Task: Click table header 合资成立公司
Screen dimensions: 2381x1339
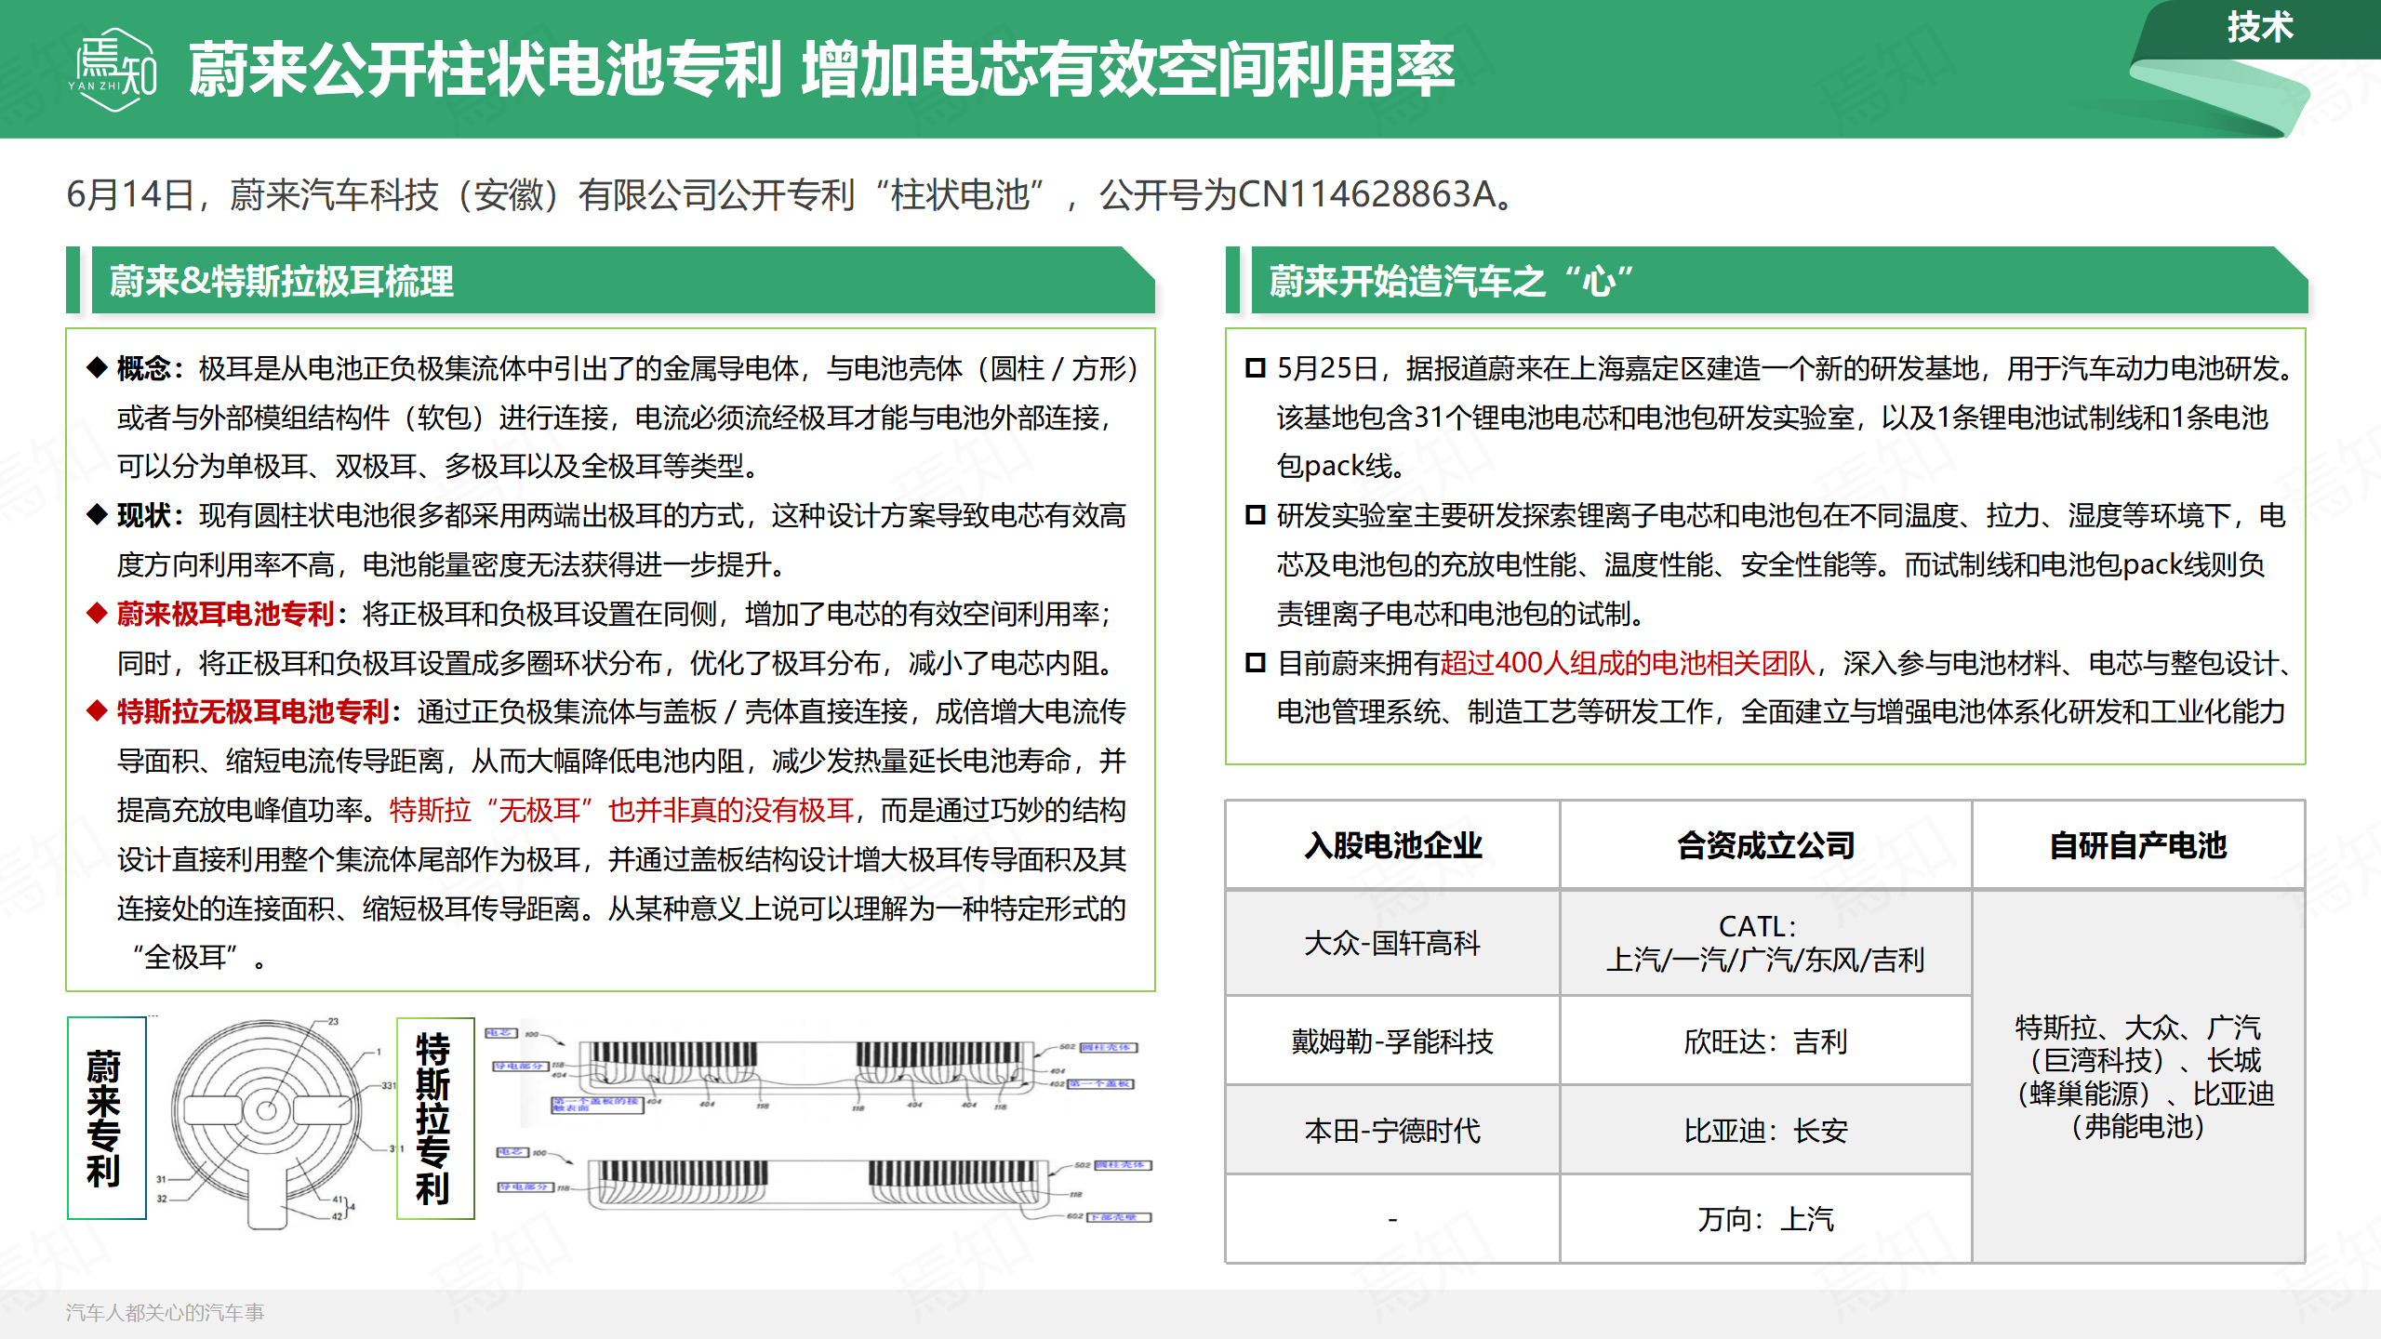Action: 1765,845
